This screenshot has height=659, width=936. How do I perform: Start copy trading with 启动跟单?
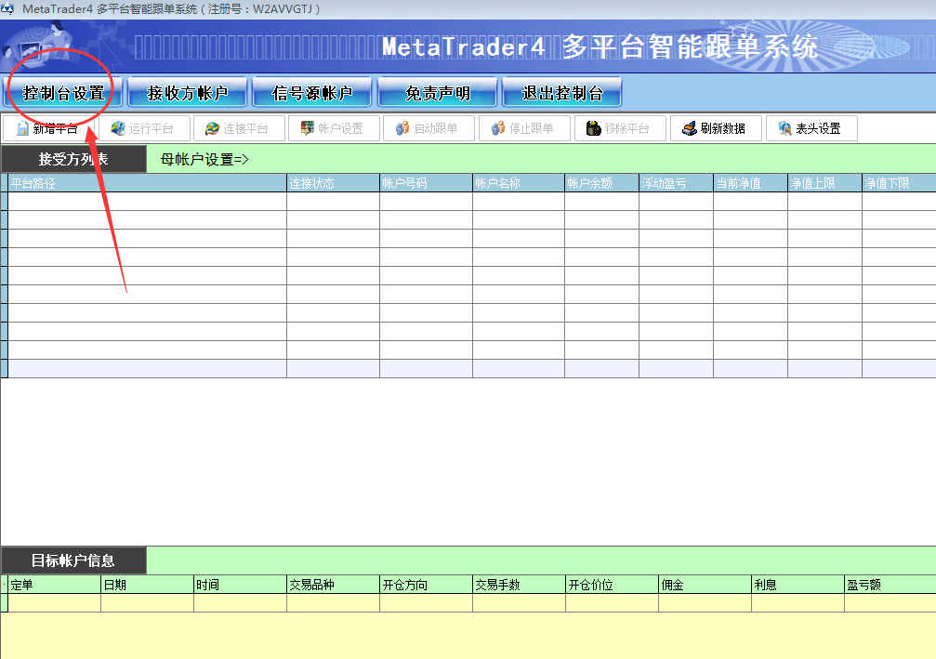coord(428,128)
